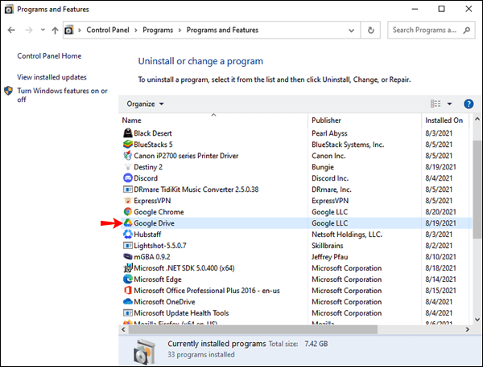Viewport: 483px width, 367px height.
Task: Click the Google Drive program icon
Action: tap(127, 223)
